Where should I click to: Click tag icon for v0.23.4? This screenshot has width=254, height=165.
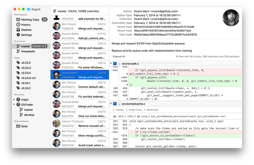[18, 73]
